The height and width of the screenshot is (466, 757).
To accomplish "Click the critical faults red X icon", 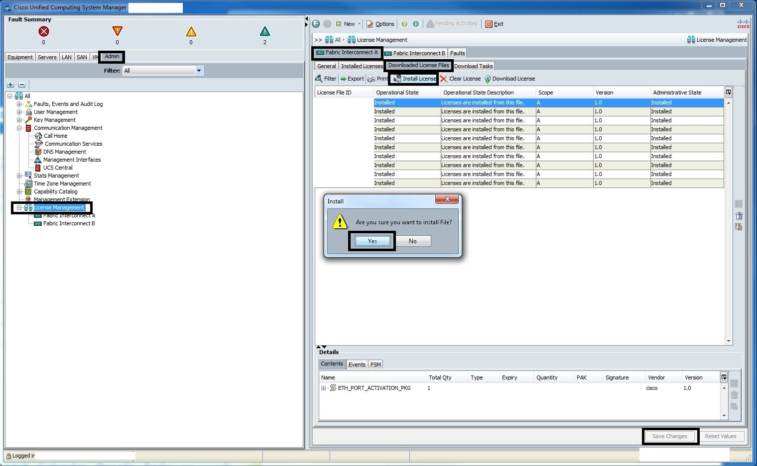I will point(44,31).
